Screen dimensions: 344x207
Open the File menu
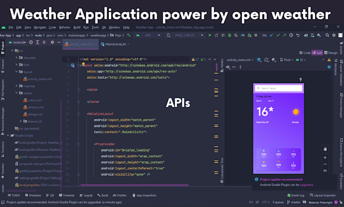[x=11, y=27]
